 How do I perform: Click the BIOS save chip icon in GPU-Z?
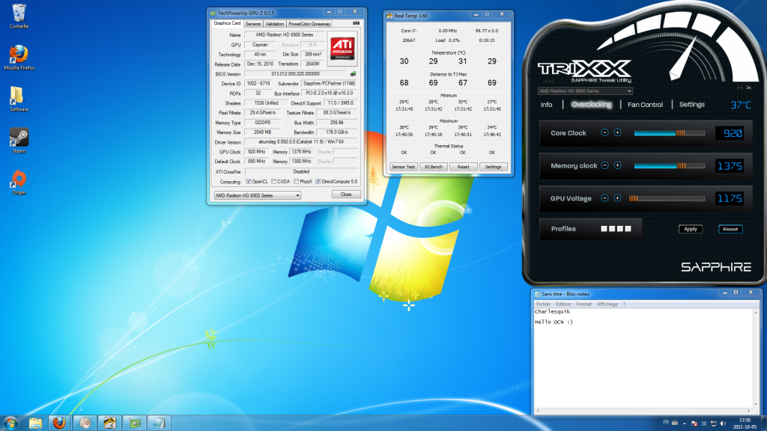(x=353, y=74)
